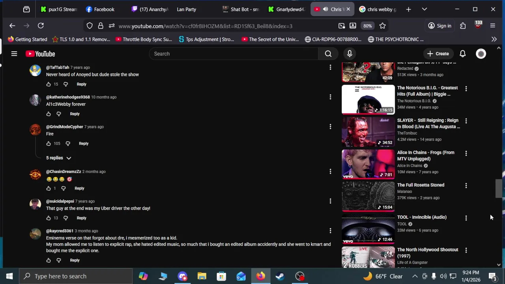This screenshot has height=284, width=505.
Task: Switch to the chris webby Google tab
Action: 378,9
